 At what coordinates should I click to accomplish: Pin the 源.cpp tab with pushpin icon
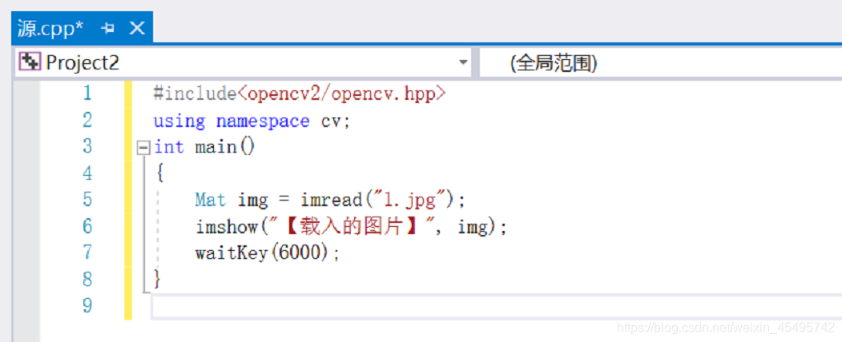tap(108, 28)
